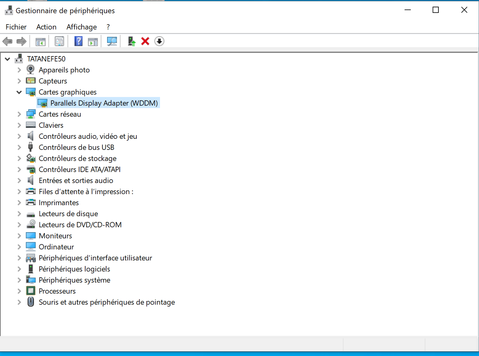Click the disable device down-arrow icon
479x356 pixels.
[159, 42]
